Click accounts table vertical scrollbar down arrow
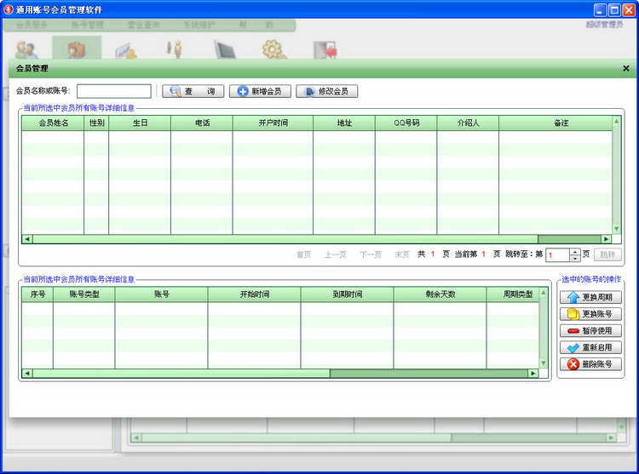639x474 pixels. pos(544,363)
